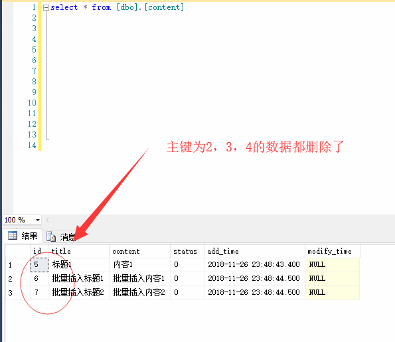
Task: Collapse the select statement code block
Action: click(x=46, y=8)
